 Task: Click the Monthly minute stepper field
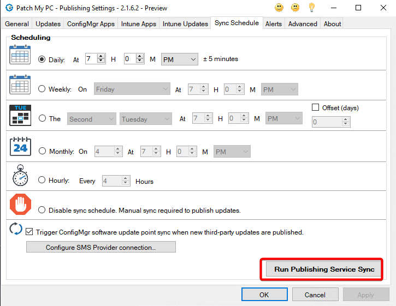coord(187,151)
